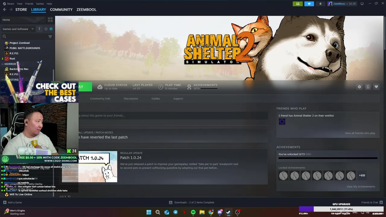The image size is (386, 217).
Task: Go to the STORE section
Action: [x=21, y=10]
